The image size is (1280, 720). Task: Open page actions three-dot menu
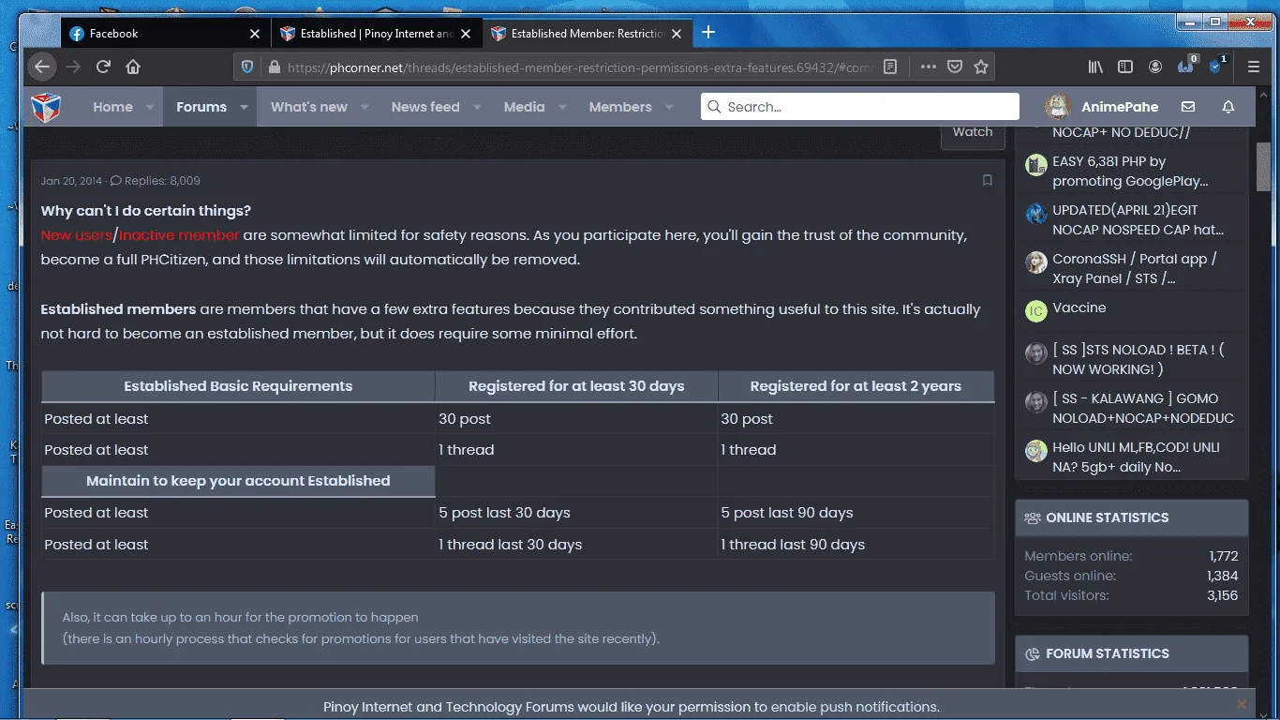click(x=928, y=67)
